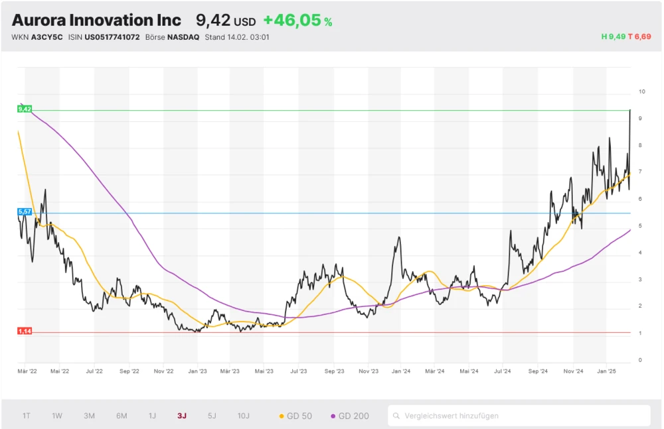This screenshot has width=664, height=429.
Task: Set the chart to 5J range
Action: coord(212,416)
